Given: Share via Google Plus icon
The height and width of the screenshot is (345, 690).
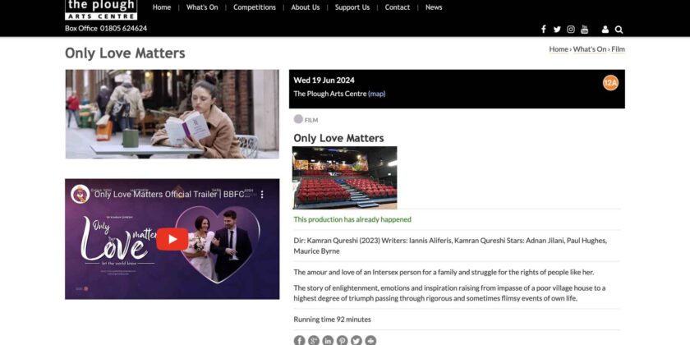Looking at the screenshot, I should pos(314,340).
